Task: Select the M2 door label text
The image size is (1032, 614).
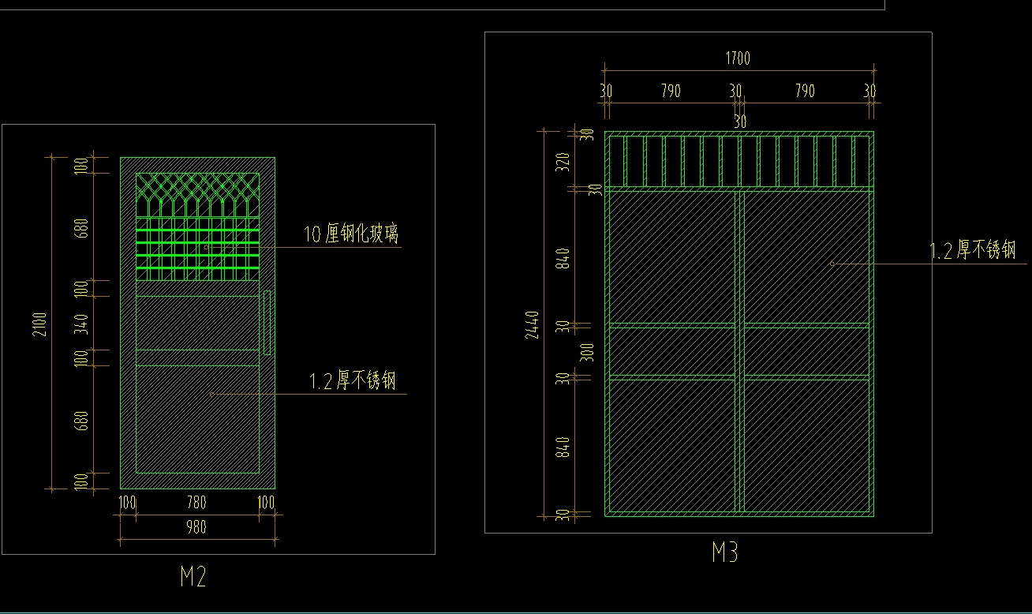Action: click(x=193, y=578)
